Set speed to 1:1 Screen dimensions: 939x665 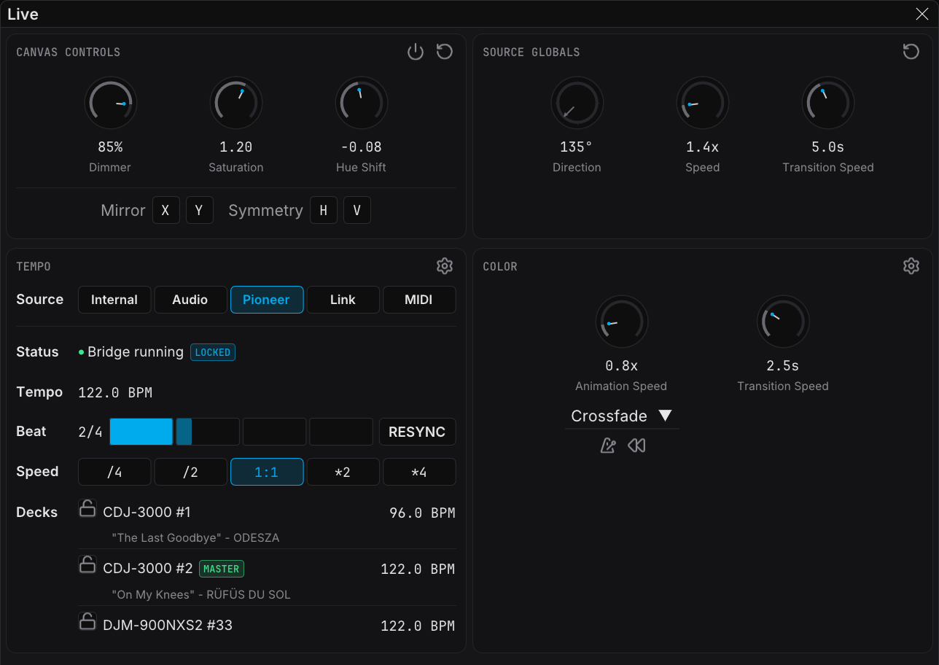(x=267, y=472)
